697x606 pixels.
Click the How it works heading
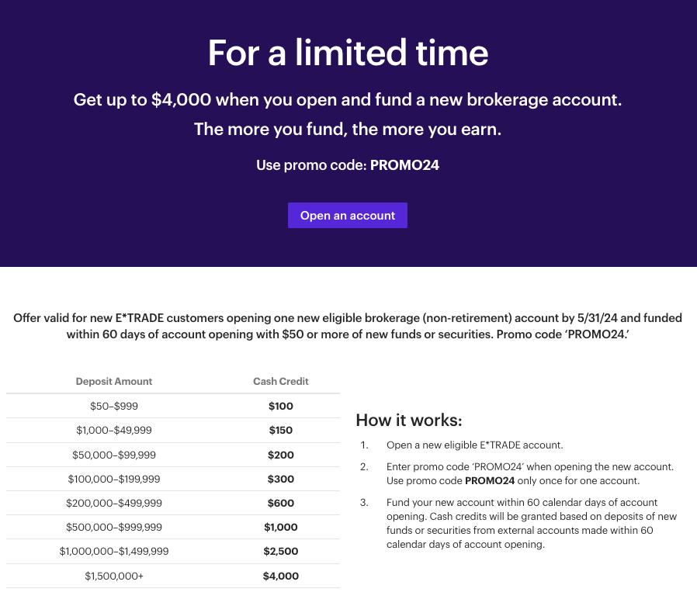(x=409, y=421)
